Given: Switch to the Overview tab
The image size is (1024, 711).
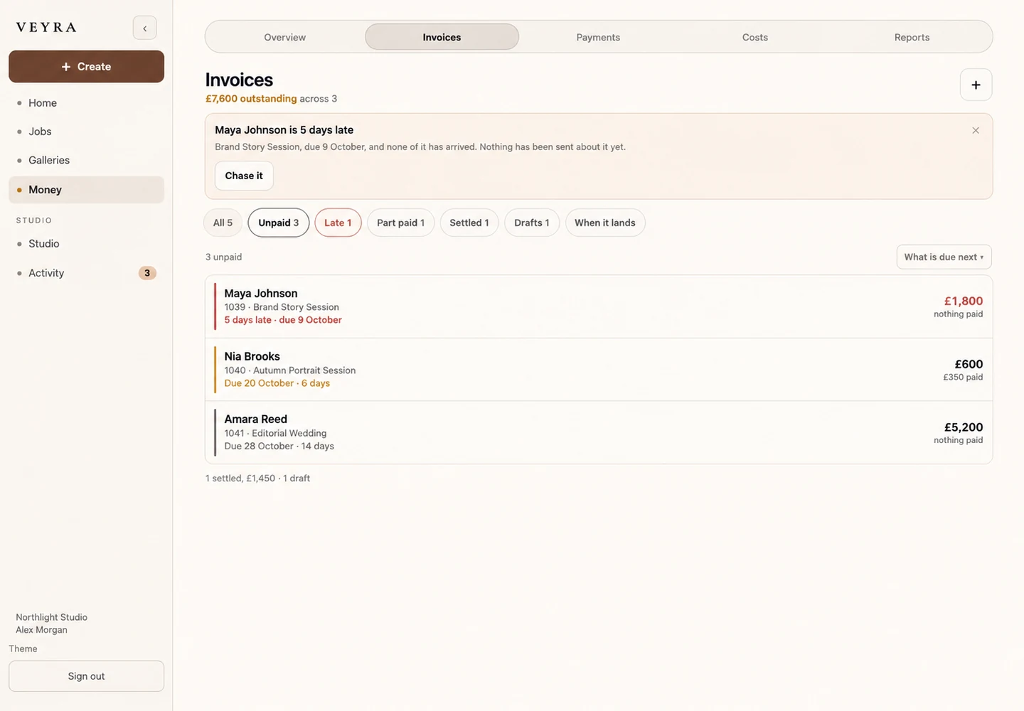Looking at the screenshot, I should [x=284, y=37].
